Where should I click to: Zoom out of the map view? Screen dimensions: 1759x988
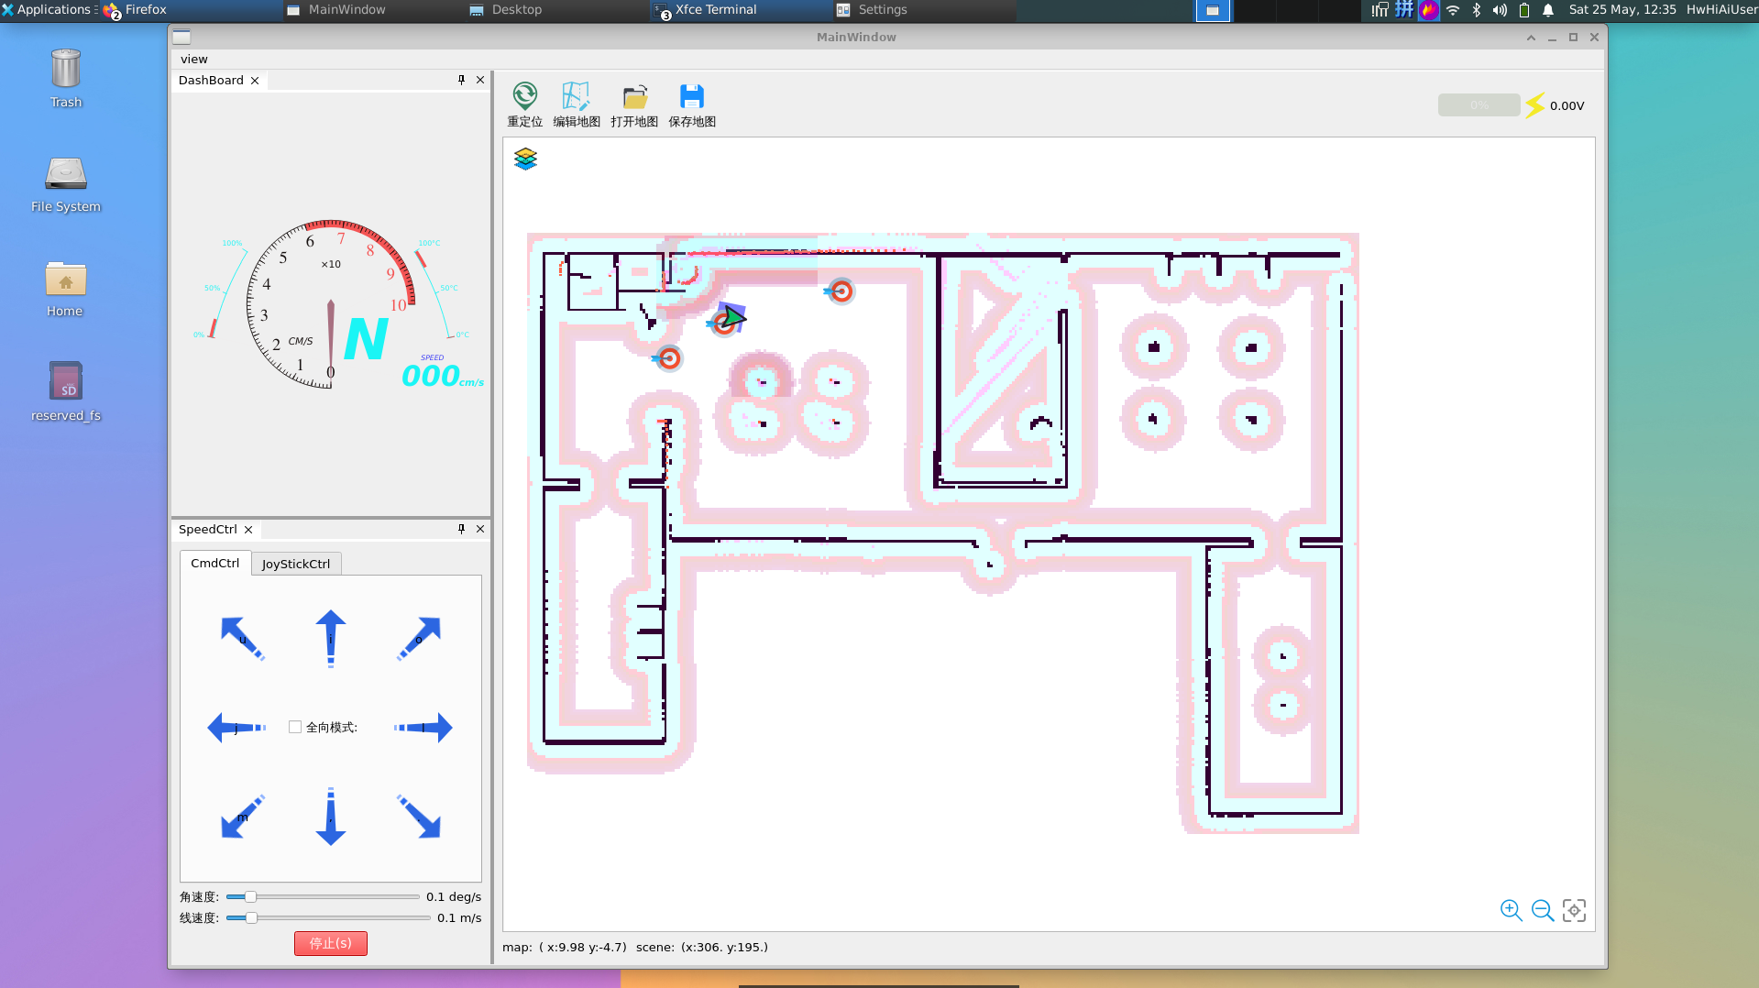click(1543, 910)
